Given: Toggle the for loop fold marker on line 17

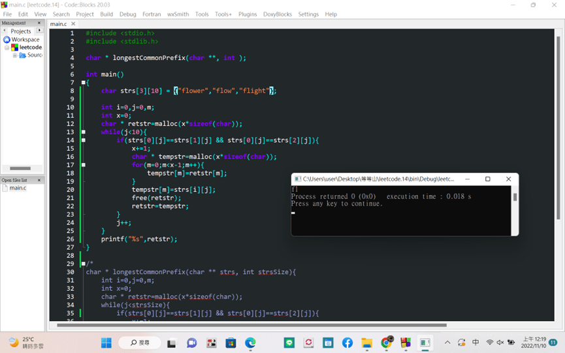Looking at the screenshot, I should 84,165.
